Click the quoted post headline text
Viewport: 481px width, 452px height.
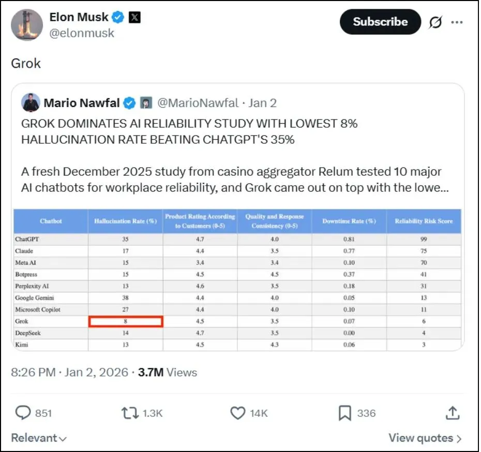189,131
